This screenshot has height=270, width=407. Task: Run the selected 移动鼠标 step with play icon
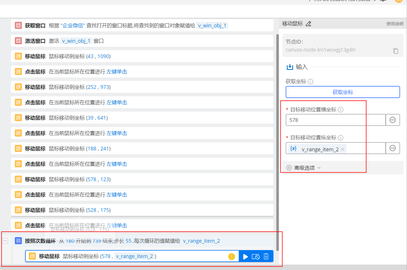click(x=245, y=257)
